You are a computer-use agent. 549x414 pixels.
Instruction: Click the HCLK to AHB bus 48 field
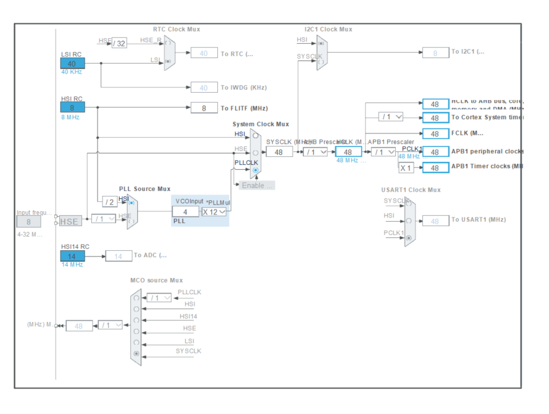[x=435, y=104]
